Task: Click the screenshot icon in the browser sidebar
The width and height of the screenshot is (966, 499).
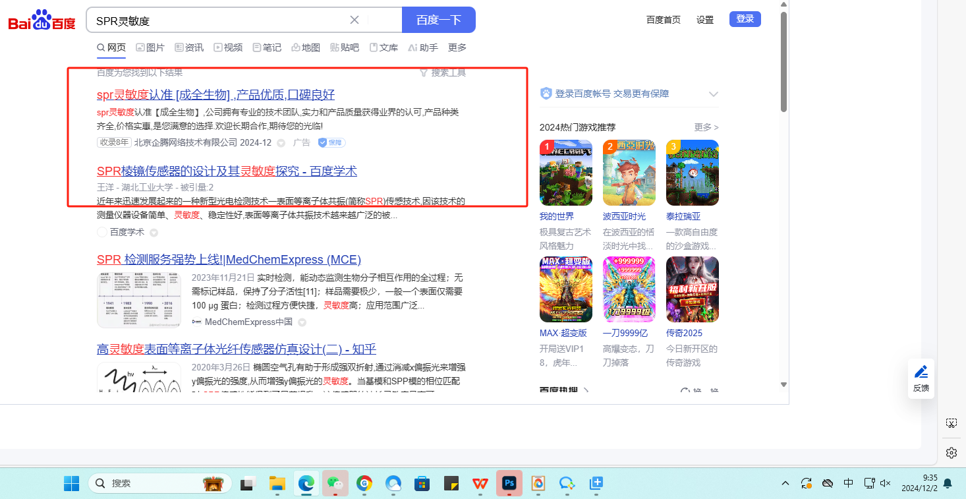Action: point(951,423)
